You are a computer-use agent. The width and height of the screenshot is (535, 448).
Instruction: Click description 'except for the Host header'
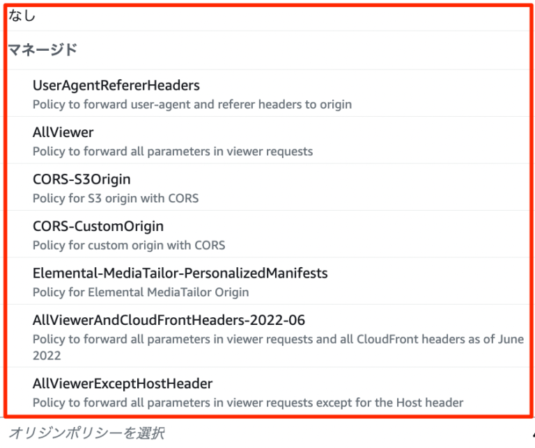click(x=248, y=403)
